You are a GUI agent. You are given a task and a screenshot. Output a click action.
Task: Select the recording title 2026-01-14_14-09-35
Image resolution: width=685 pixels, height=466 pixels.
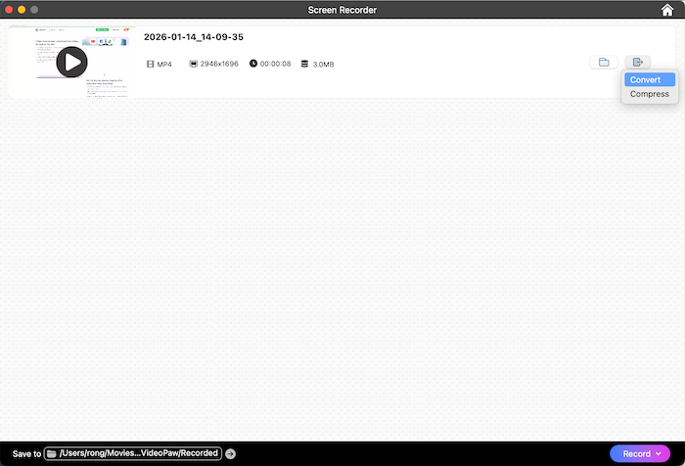click(194, 37)
